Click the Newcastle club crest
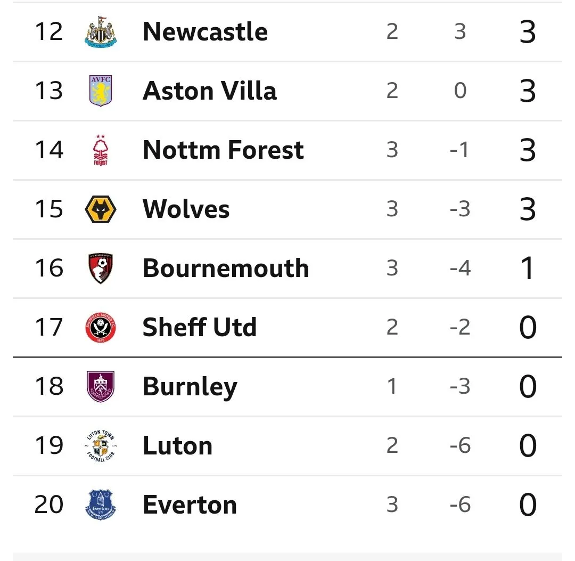The image size is (575, 561). [100, 32]
